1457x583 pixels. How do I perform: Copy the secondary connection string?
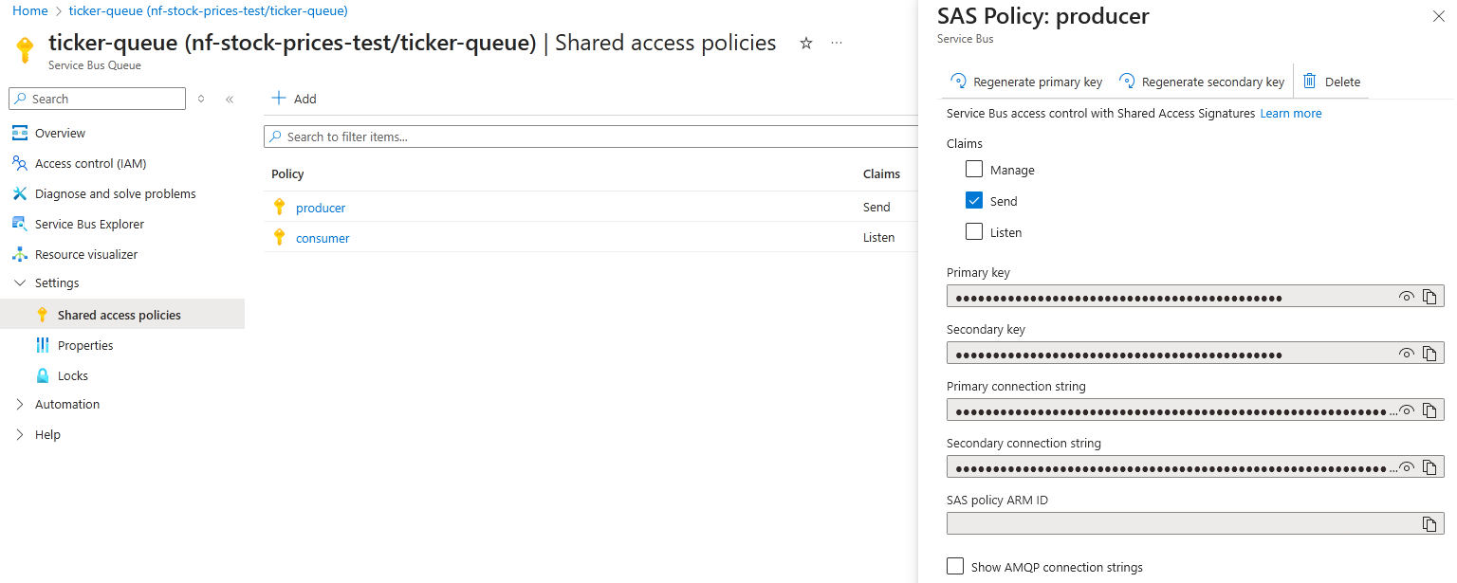(1429, 467)
